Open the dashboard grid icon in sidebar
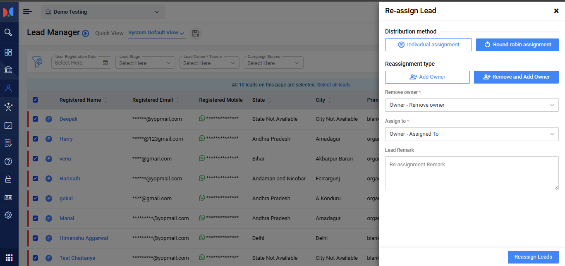This screenshot has height=266, width=565. point(8,52)
